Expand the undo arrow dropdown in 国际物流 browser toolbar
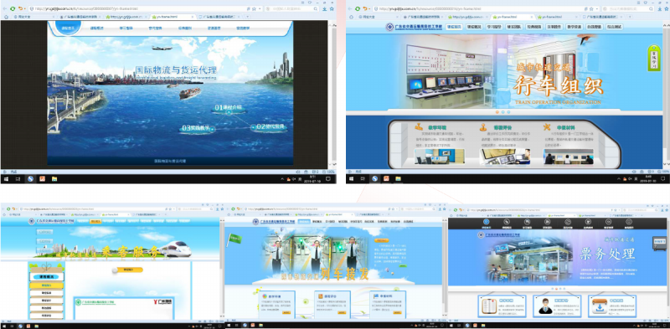670x329 pixels. [x=25, y=8]
